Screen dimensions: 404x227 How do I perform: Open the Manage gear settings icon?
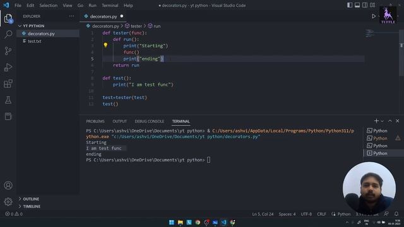click(8, 202)
